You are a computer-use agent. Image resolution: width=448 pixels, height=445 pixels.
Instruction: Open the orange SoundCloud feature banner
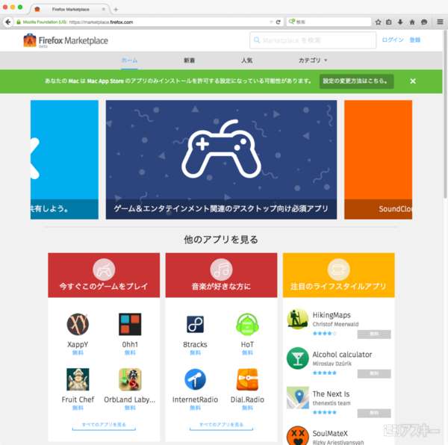click(379, 160)
